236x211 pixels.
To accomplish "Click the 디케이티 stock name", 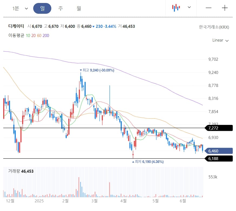I will [16, 26].
